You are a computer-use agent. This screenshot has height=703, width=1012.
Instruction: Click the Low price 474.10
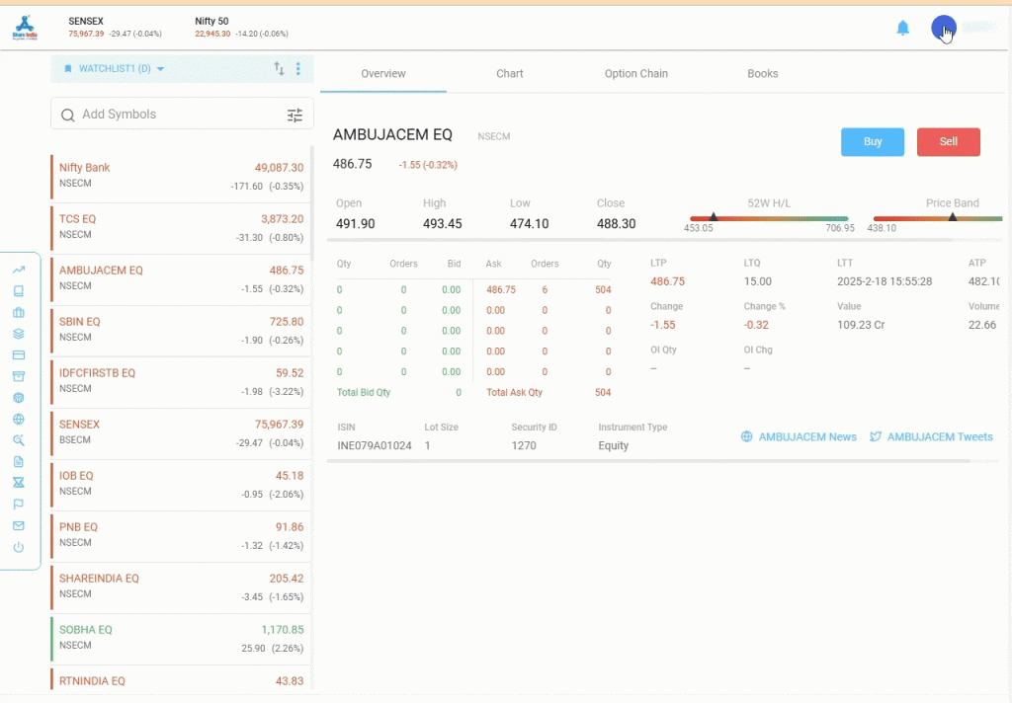[x=530, y=224]
